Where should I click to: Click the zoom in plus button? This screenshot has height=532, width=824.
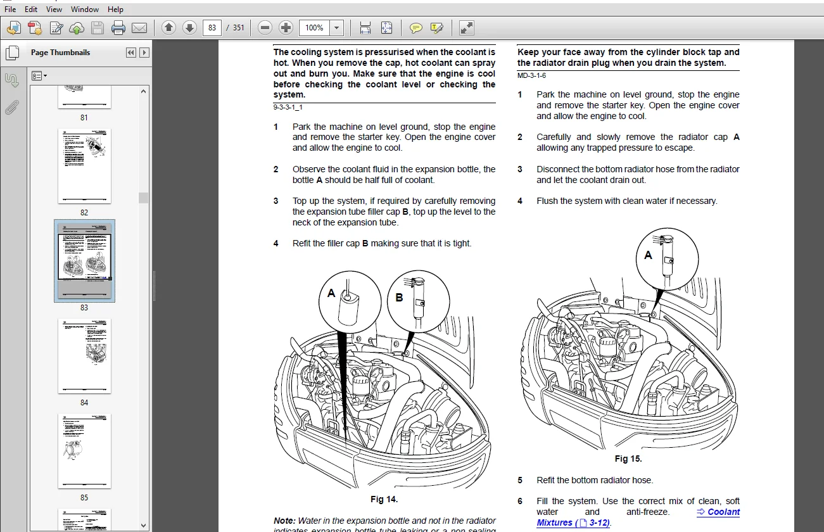(x=286, y=28)
